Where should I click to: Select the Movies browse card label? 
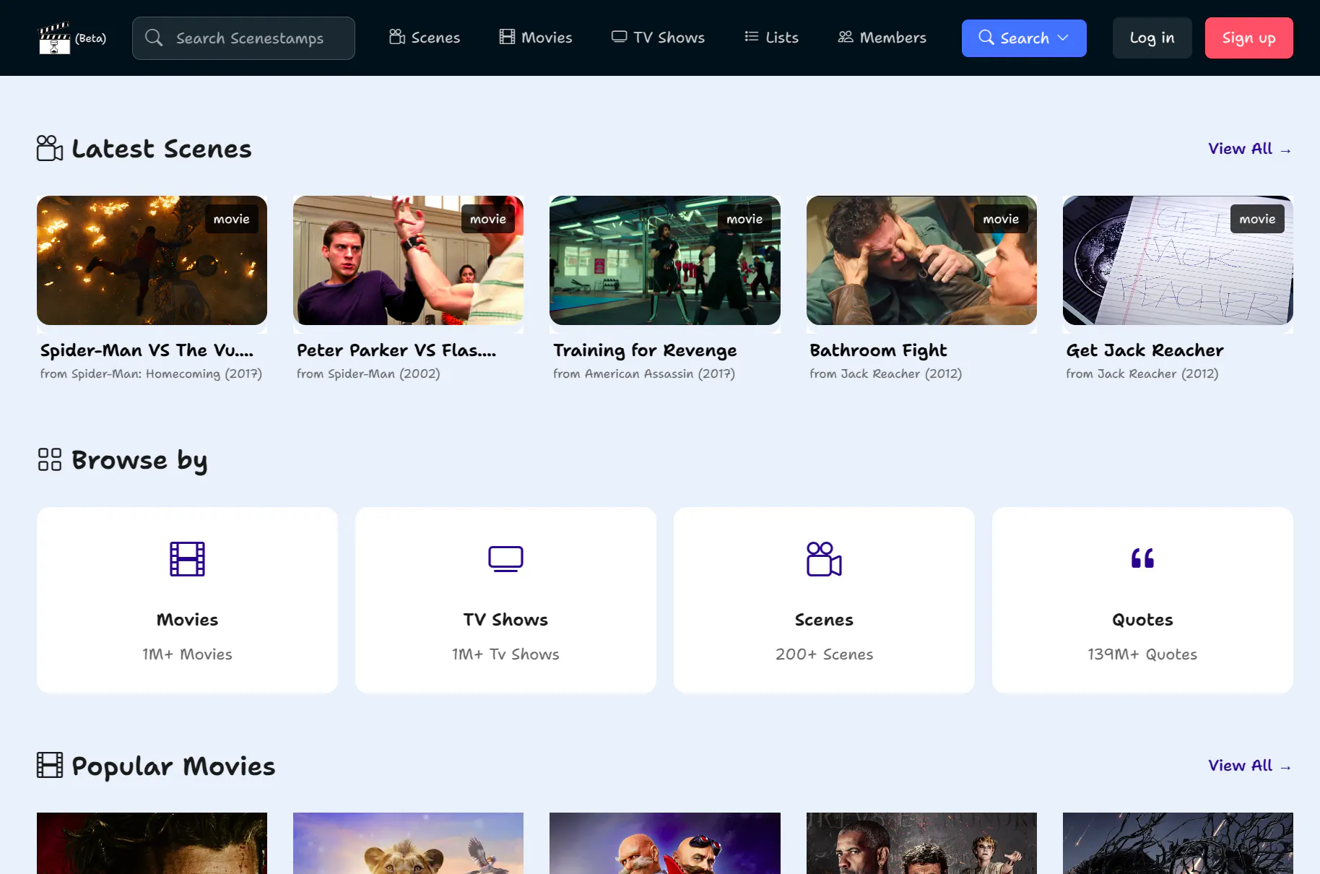187,620
